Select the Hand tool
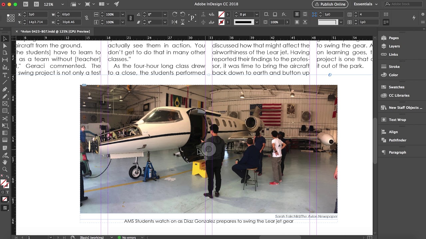Screen dimensions: 426x239 tap(5, 162)
